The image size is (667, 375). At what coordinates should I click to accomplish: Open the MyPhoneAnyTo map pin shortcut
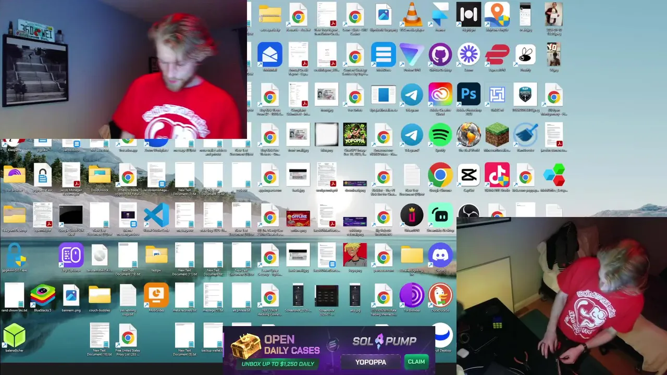(497, 15)
